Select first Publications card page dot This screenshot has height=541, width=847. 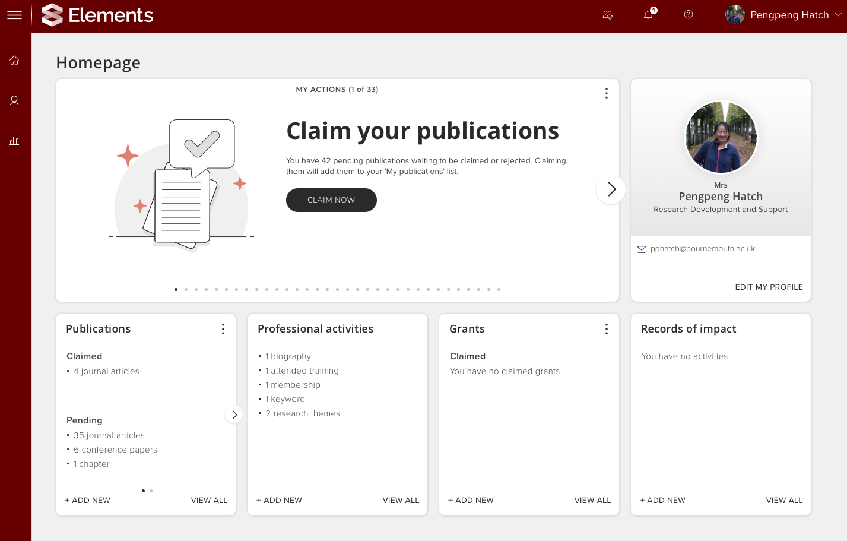[x=143, y=491]
